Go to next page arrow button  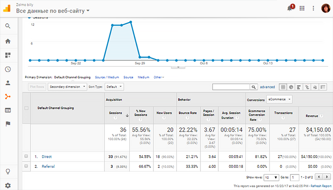coord(327,176)
